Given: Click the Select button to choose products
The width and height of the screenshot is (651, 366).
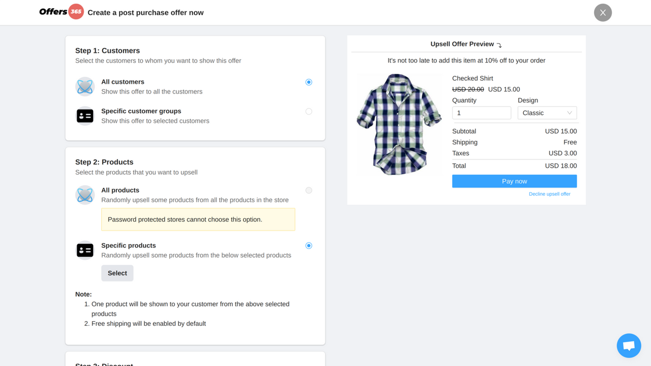Looking at the screenshot, I should pyautogui.click(x=117, y=273).
